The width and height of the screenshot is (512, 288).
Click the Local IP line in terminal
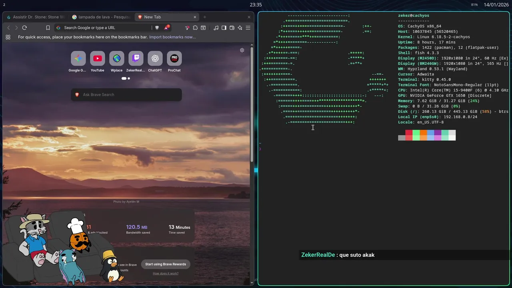point(438,117)
